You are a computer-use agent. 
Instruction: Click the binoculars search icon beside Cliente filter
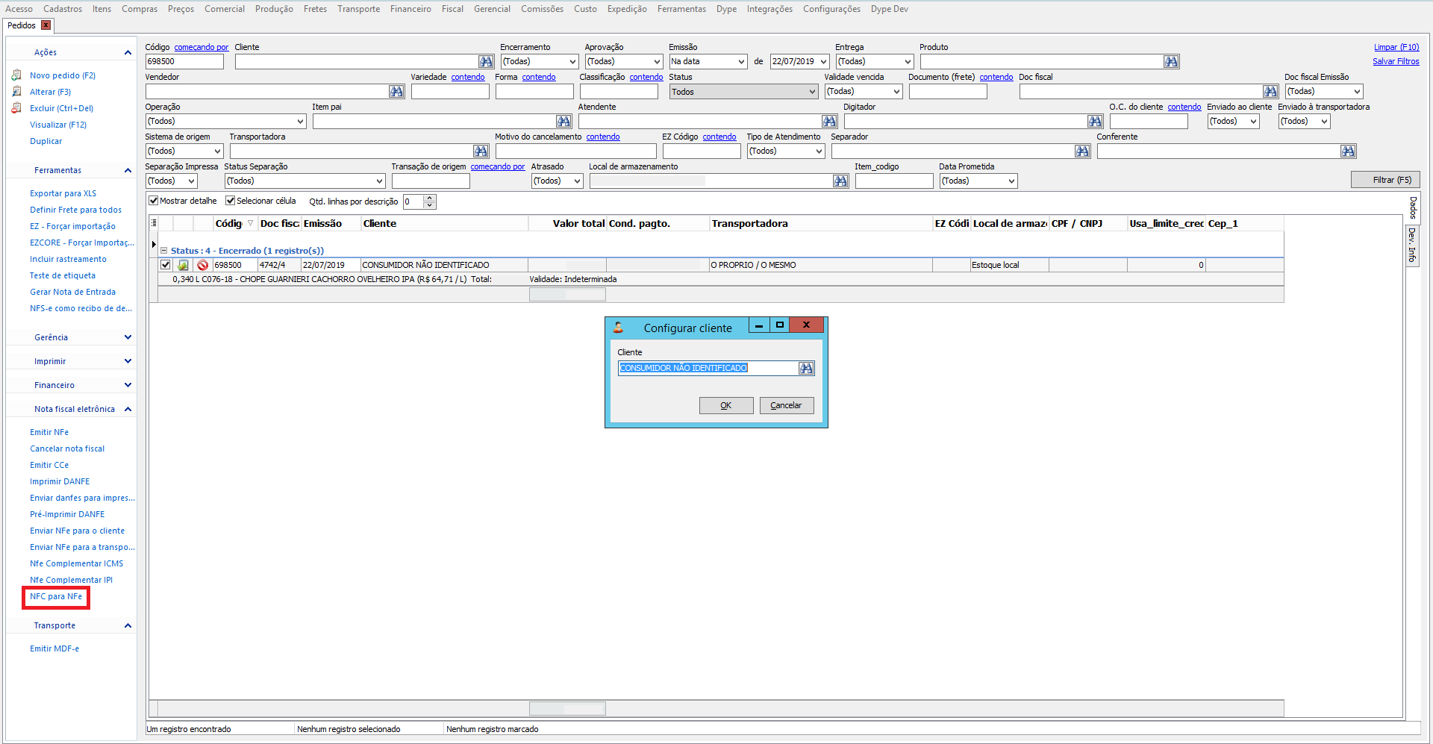click(486, 62)
